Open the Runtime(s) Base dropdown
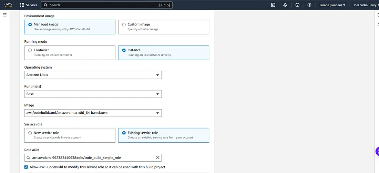 pyautogui.click(x=93, y=94)
